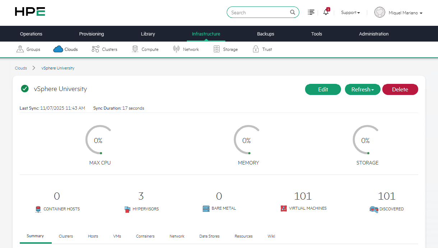Click the Sync Duration 17 seconds text
This screenshot has width=438, height=248.
tap(119, 108)
